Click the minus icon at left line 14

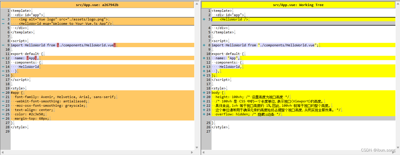coord(3,67)
